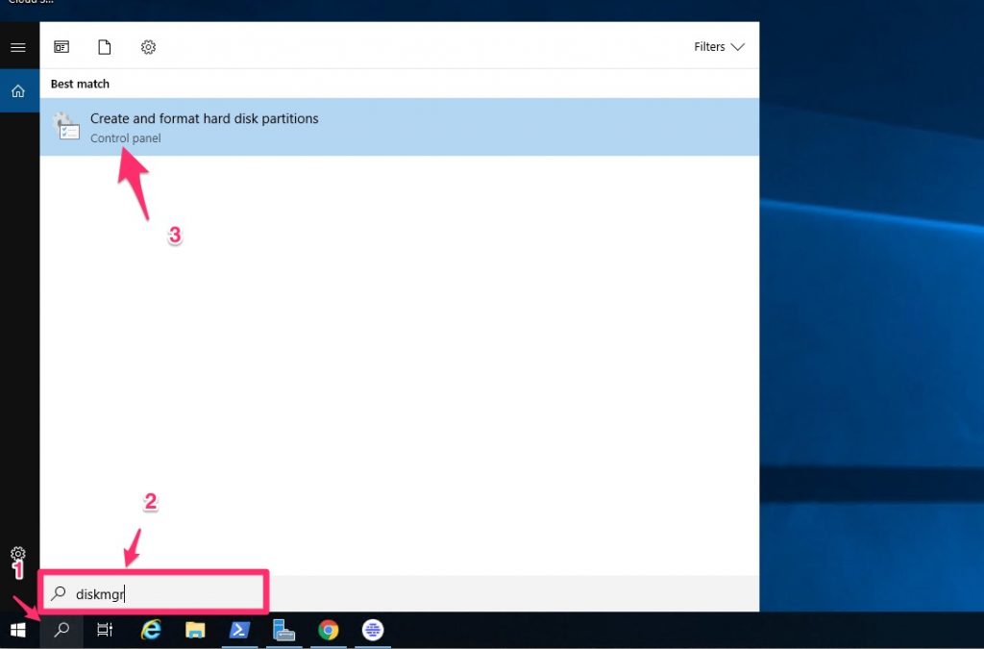Filter results by Documents icon

click(105, 47)
